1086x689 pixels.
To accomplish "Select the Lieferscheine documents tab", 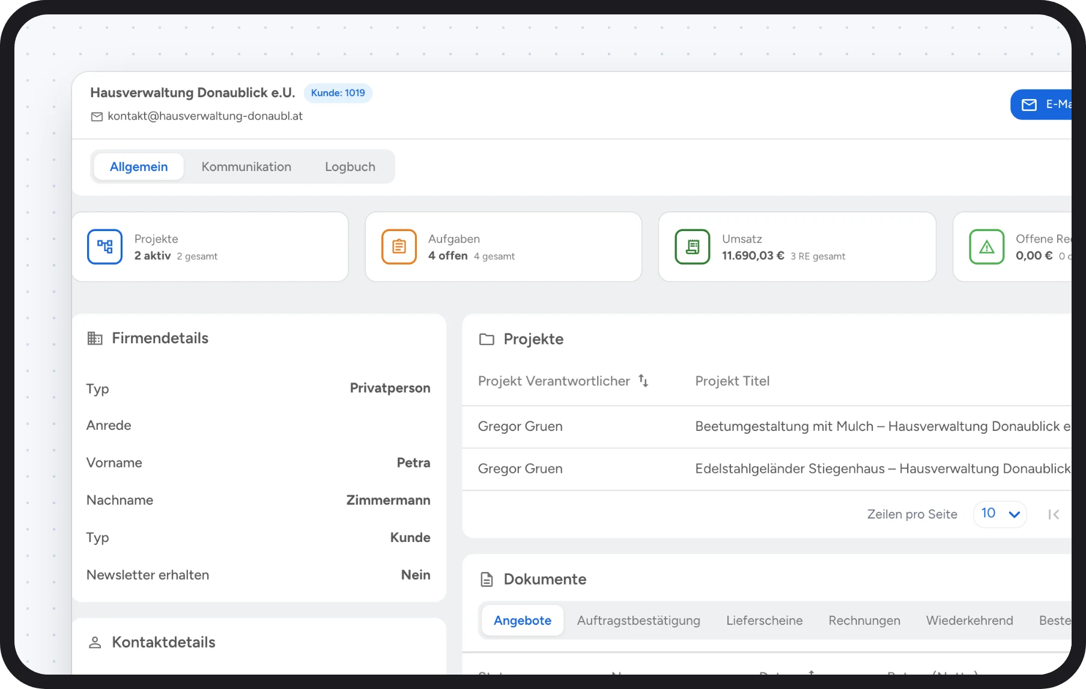I will 764,621.
